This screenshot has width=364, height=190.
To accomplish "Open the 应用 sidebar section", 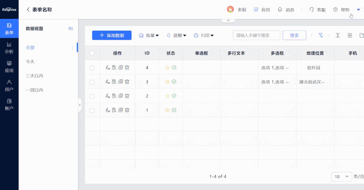I will pyautogui.click(x=9, y=67).
